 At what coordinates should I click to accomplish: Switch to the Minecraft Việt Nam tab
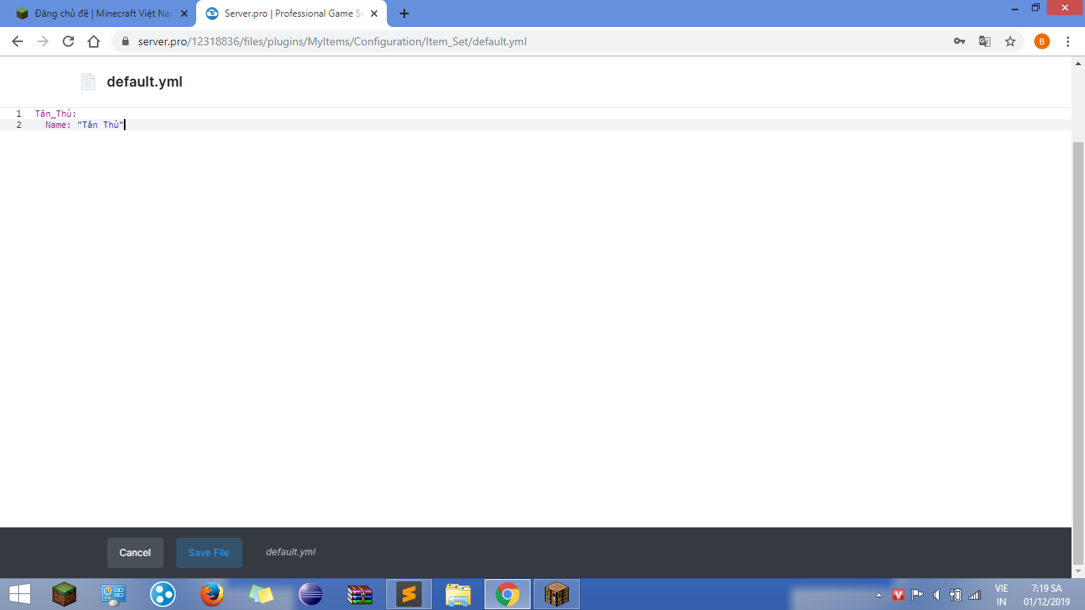coord(97,14)
